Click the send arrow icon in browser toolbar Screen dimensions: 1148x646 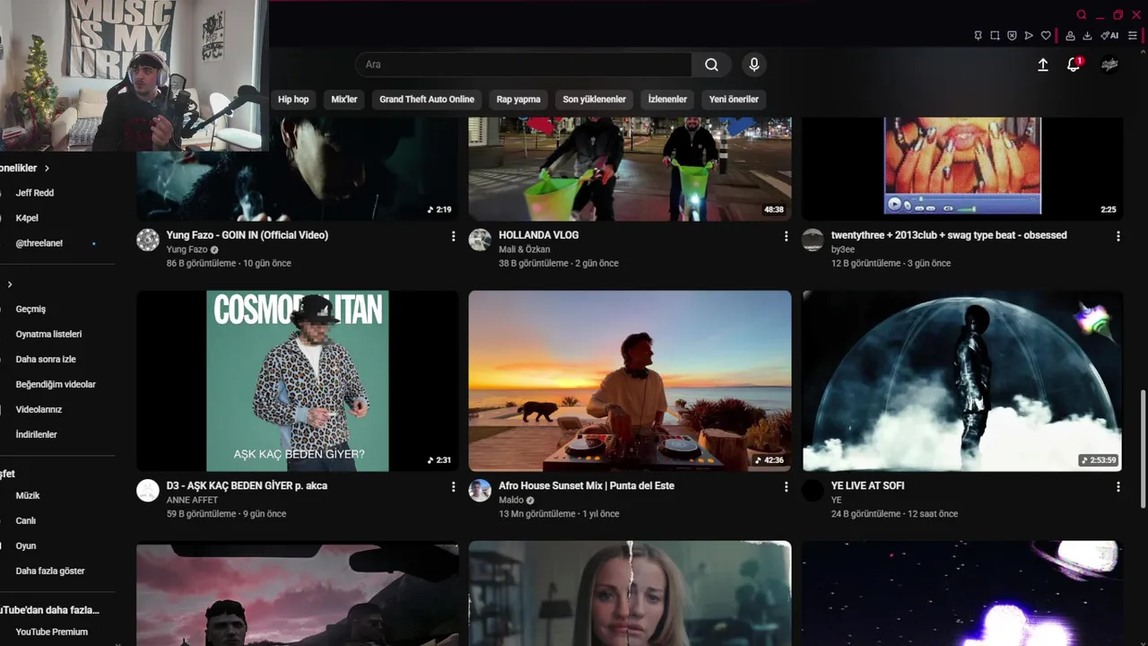click(1029, 36)
